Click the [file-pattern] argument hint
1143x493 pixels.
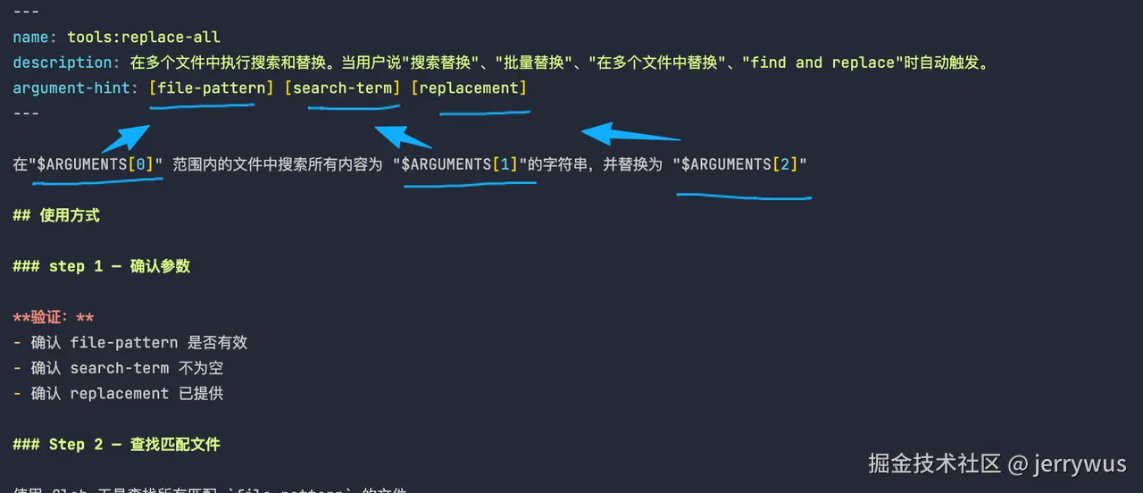click(x=212, y=88)
